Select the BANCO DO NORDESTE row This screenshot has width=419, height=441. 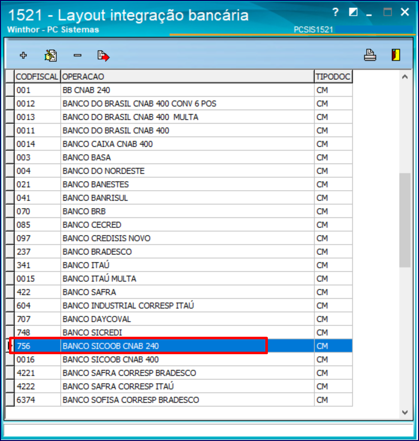tap(184, 171)
